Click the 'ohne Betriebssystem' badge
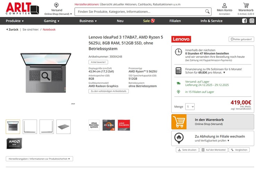This screenshot has width=256, height=170. 94,125
